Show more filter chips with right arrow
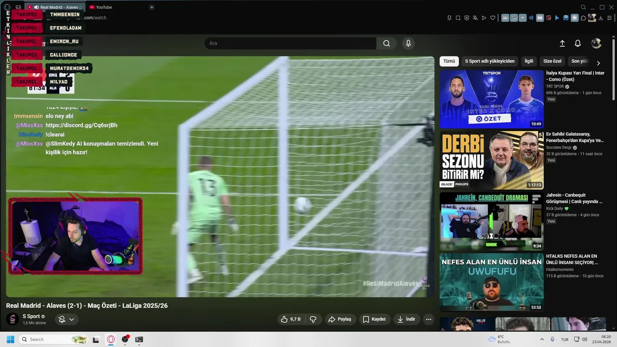The image size is (617, 347). pyautogui.click(x=598, y=63)
